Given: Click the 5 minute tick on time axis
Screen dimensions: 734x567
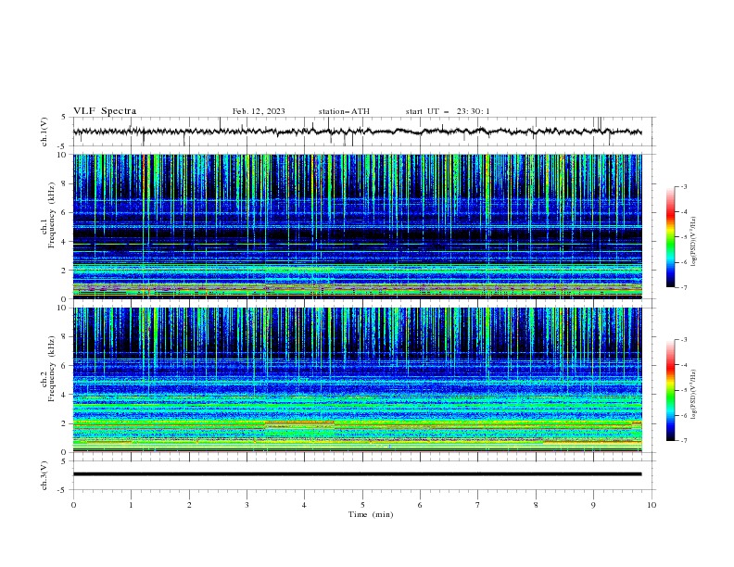Looking at the screenshot, I should (x=362, y=505).
